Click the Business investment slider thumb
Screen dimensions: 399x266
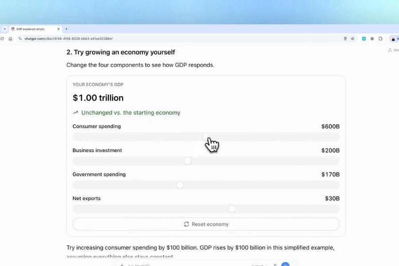pyautogui.click(x=188, y=161)
